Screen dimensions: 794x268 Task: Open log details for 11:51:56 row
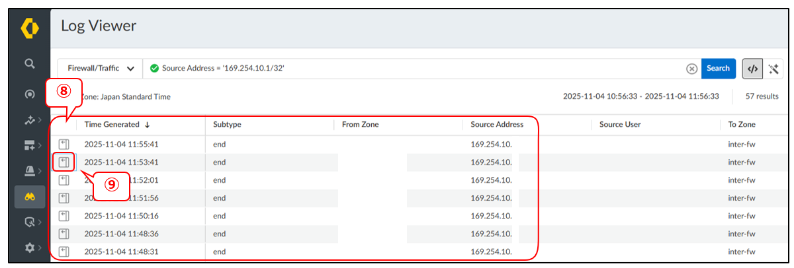coord(64,198)
